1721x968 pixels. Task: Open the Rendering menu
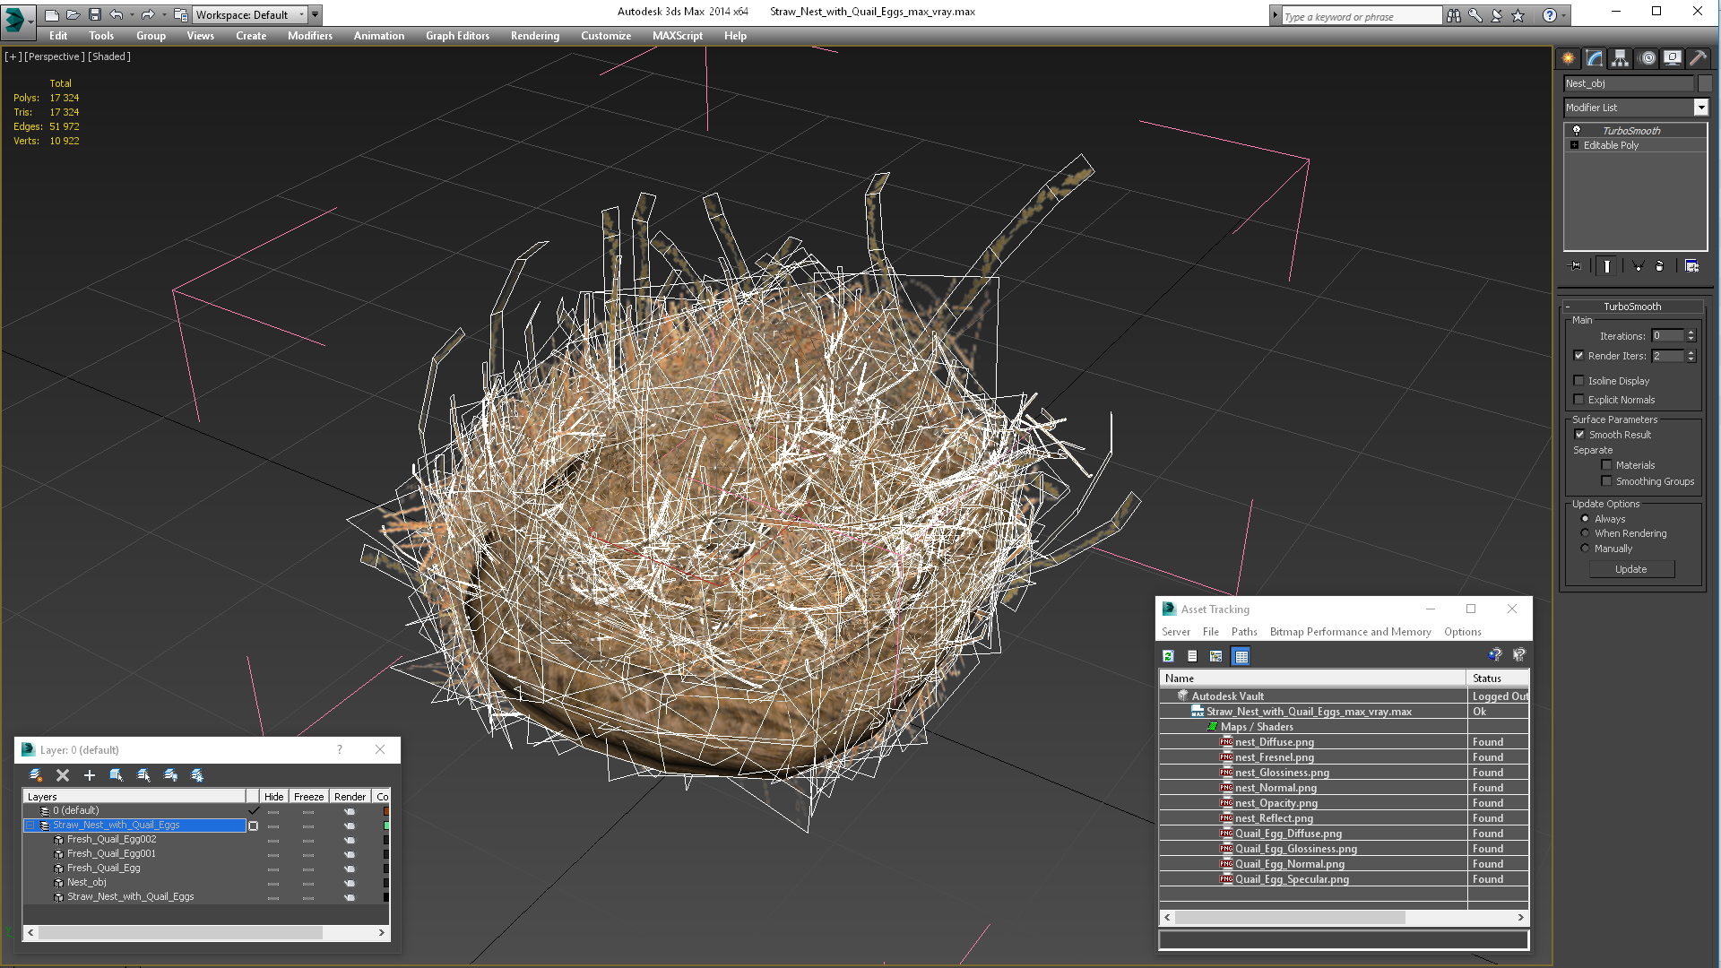534,36
